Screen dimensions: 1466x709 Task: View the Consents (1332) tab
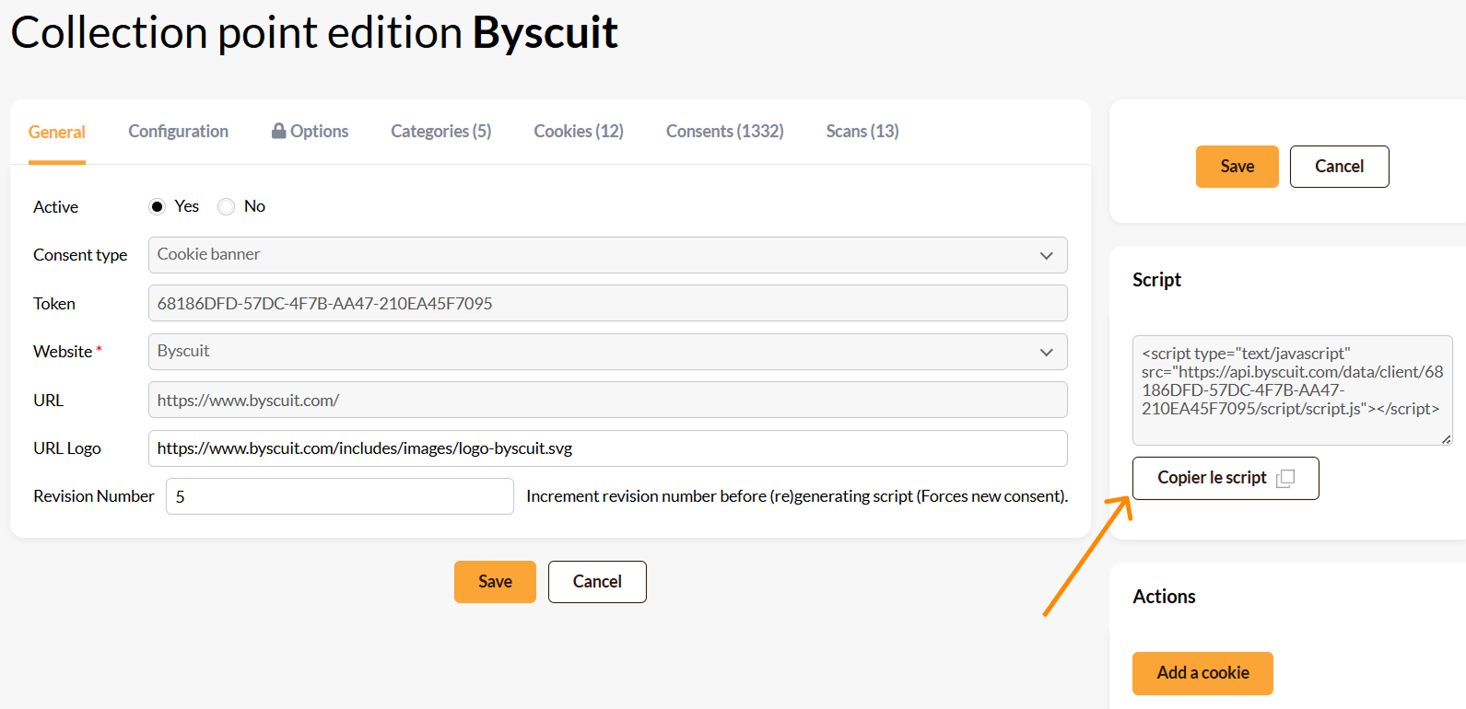coord(724,131)
